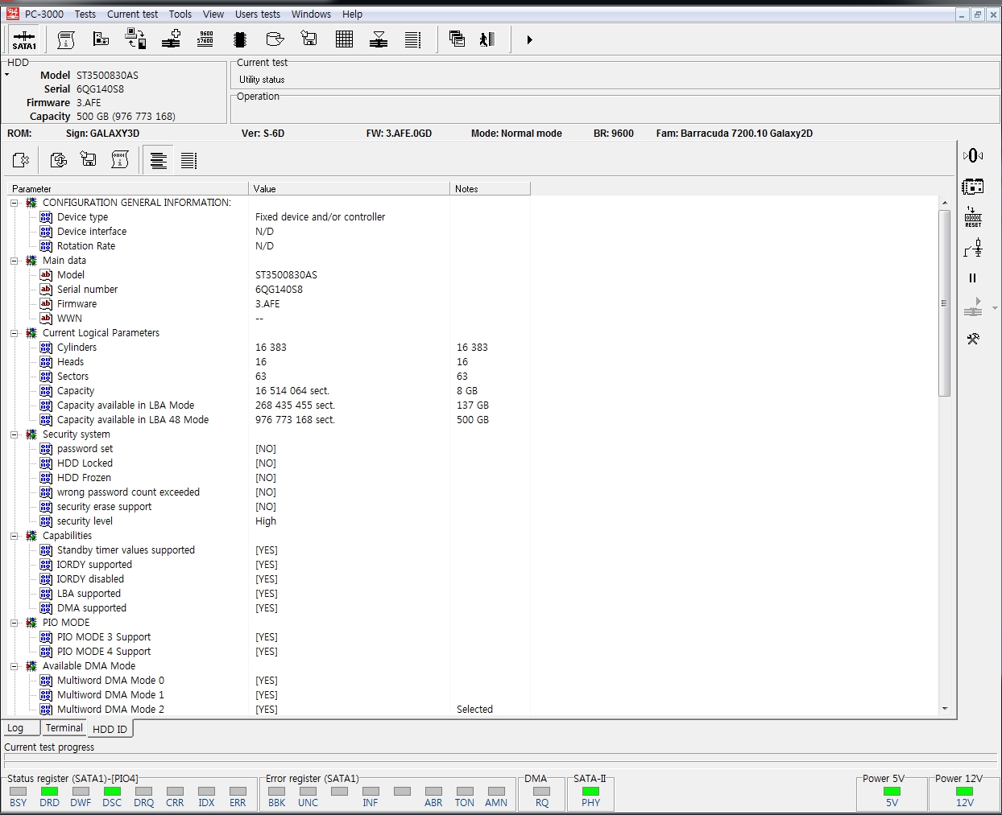The height and width of the screenshot is (815, 1002).
Task: Open the Tests menu
Action: (x=85, y=14)
